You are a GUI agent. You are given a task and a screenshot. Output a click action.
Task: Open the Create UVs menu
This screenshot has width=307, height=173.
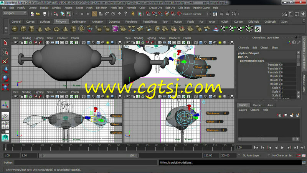click(x=155, y=8)
